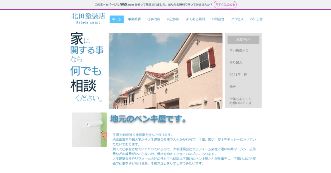Screen dimensions: 331x173
Task: Navigate to よくある質問 page
Action: [195, 19]
